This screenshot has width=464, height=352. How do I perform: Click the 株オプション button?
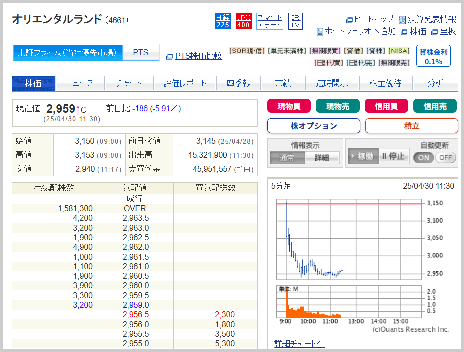click(314, 126)
